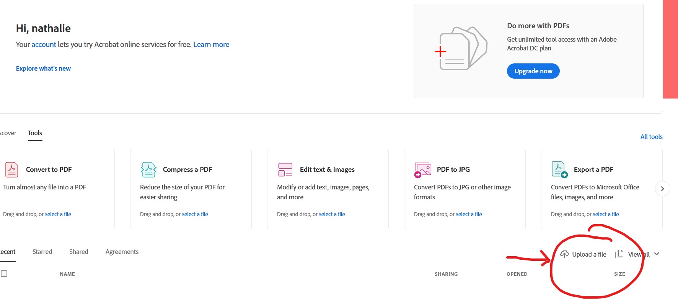This screenshot has height=299, width=678.
Task: Switch to the Discover tab
Action: click(x=8, y=133)
